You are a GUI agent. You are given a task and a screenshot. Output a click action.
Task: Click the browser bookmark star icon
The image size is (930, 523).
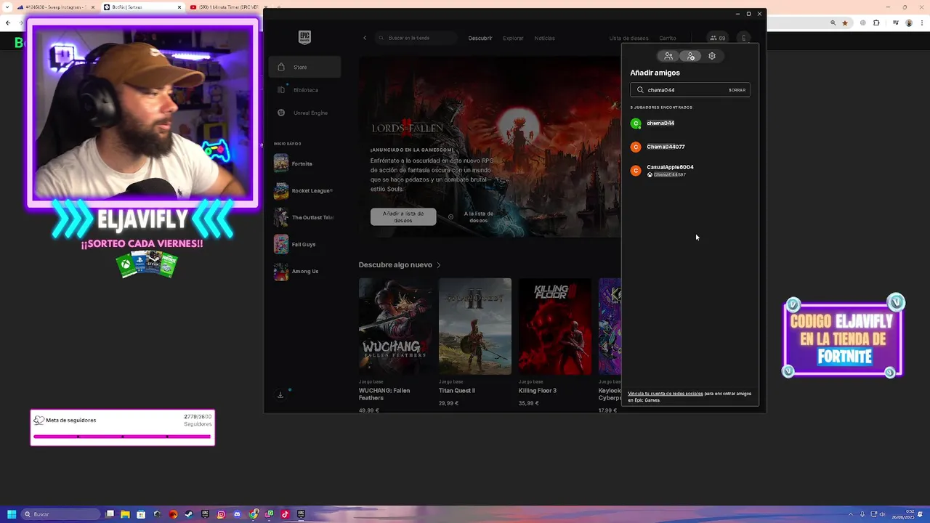click(x=844, y=23)
